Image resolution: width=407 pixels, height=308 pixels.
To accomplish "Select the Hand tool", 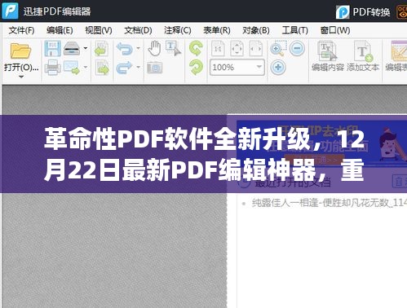I will click(154, 48).
